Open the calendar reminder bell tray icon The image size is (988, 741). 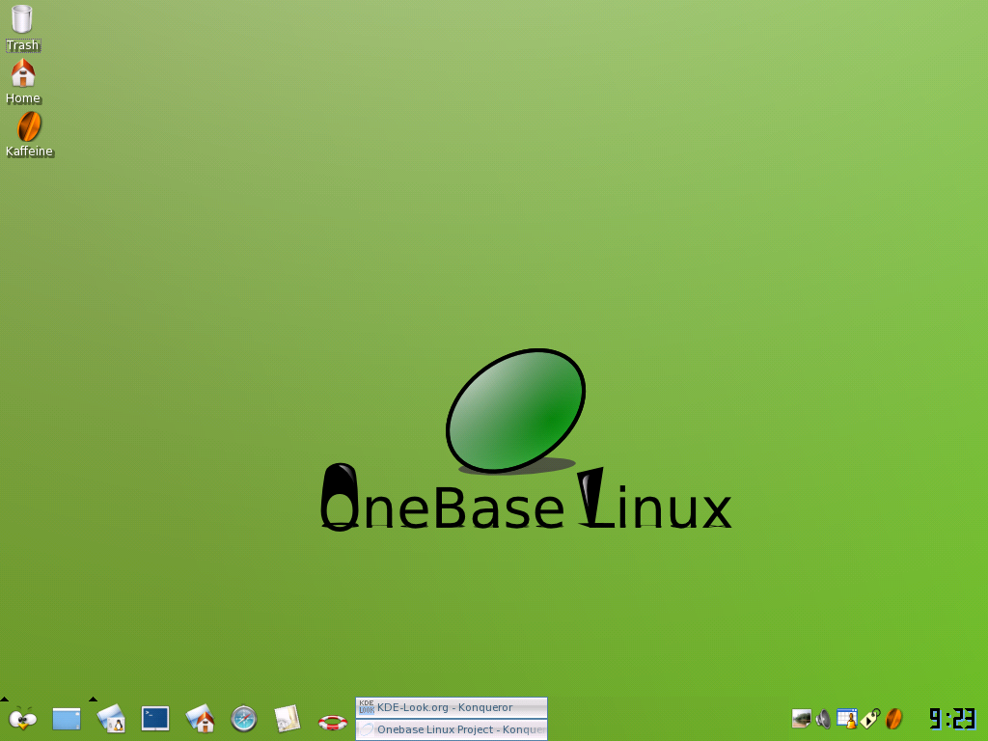(x=846, y=718)
